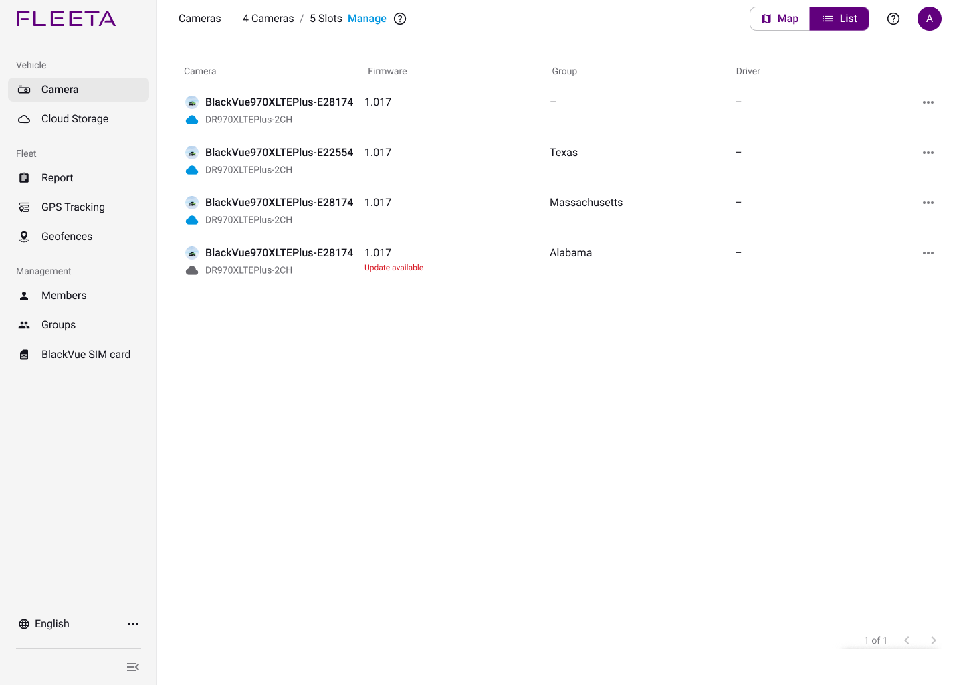Open the help icon in header
Viewport: 963px width, 685px height.
893,19
